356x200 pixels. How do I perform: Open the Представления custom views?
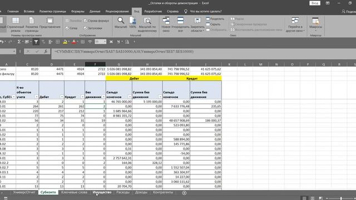[x=50, y=23]
